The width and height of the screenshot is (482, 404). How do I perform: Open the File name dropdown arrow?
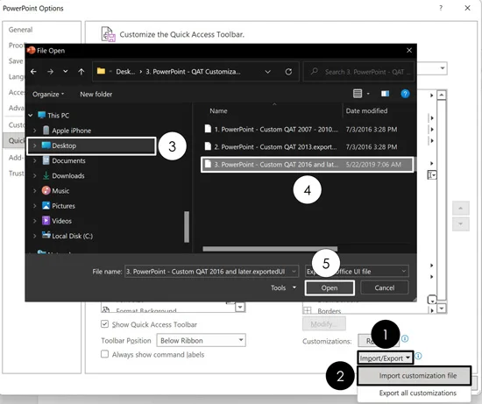tap(294, 272)
